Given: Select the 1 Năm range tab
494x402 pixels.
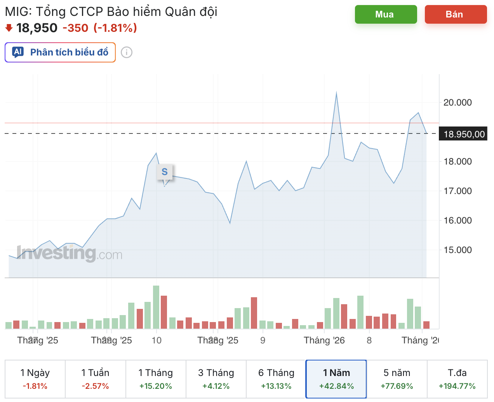Looking at the screenshot, I should point(336,379).
